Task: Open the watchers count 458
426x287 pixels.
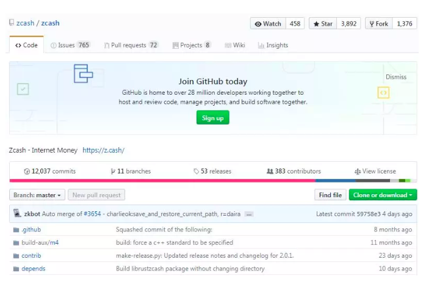Action: click(x=295, y=24)
